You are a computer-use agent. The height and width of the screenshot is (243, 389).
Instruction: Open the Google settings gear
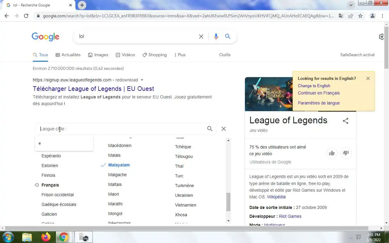(x=382, y=37)
